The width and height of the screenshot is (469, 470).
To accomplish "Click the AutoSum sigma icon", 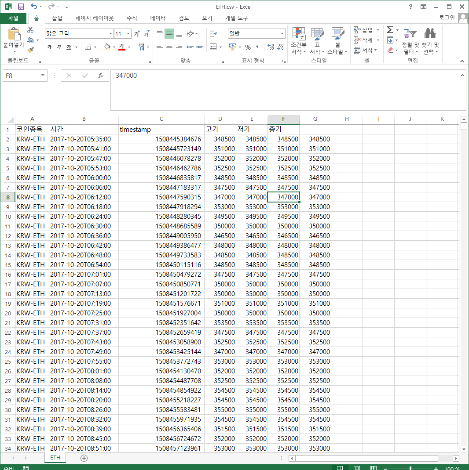I will [390, 30].
